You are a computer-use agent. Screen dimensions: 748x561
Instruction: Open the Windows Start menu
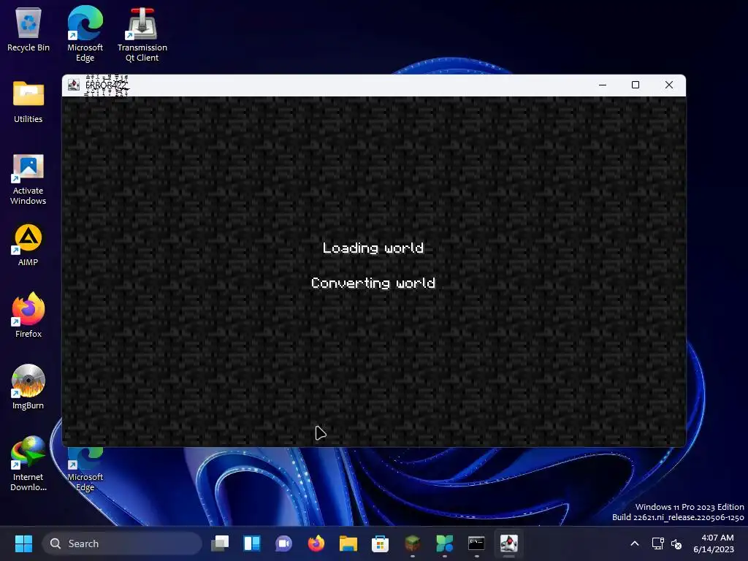pyautogui.click(x=23, y=543)
